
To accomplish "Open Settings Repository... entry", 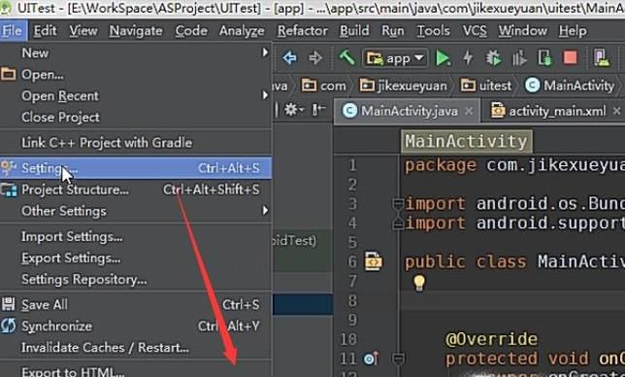I will 136,280.
